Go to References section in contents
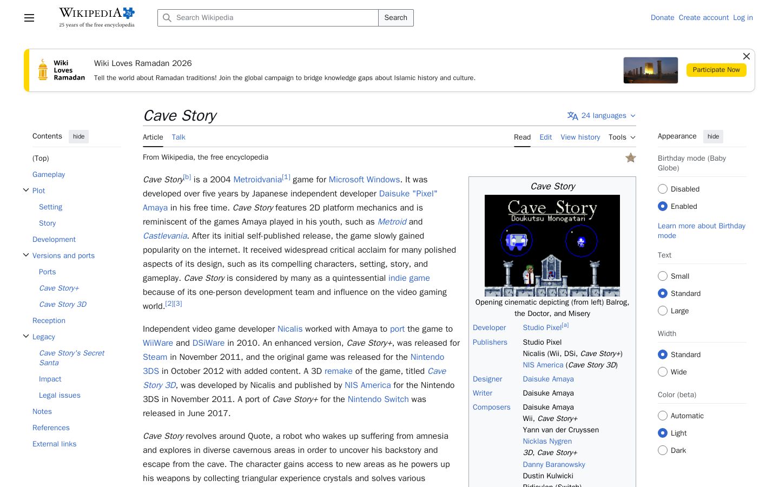779x487 pixels. coord(51,427)
